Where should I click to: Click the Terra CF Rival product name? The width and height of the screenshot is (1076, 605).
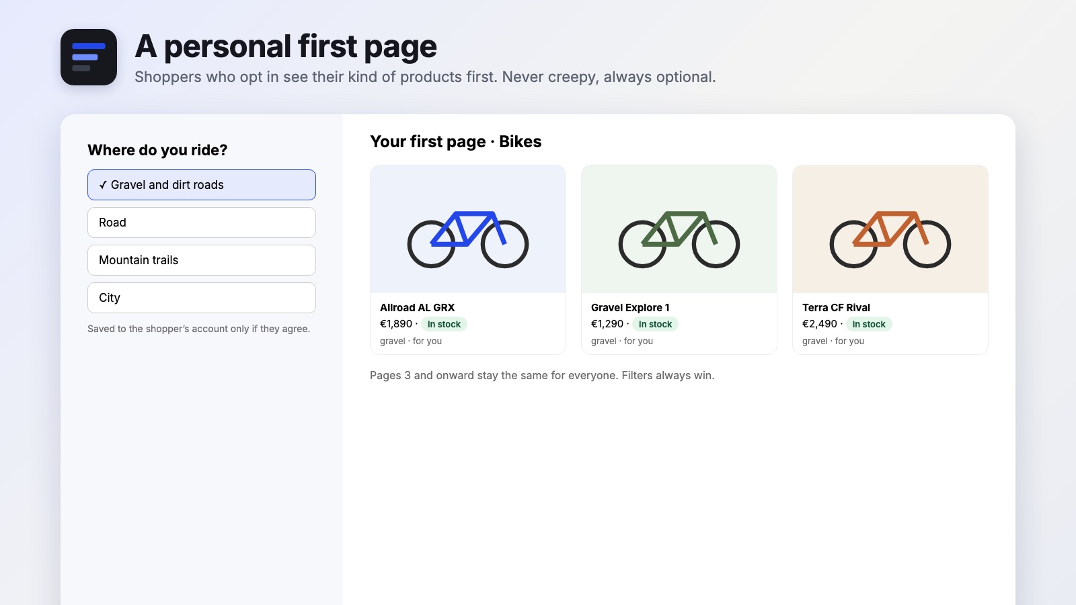pos(836,308)
